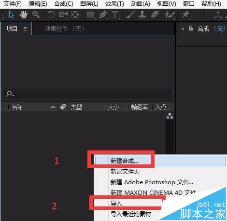This screenshot has width=227, height=221.
Task: Open the 帮助(H) menu
Action: 211,4
